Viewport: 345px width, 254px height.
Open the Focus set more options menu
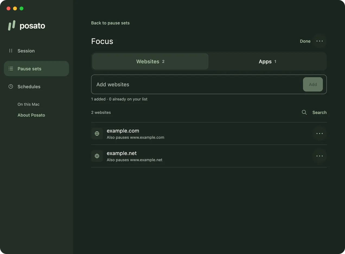click(x=320, y=41)
